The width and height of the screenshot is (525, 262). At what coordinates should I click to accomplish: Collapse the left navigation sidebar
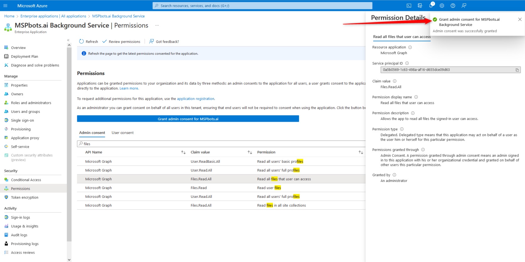tap(68, 40)
